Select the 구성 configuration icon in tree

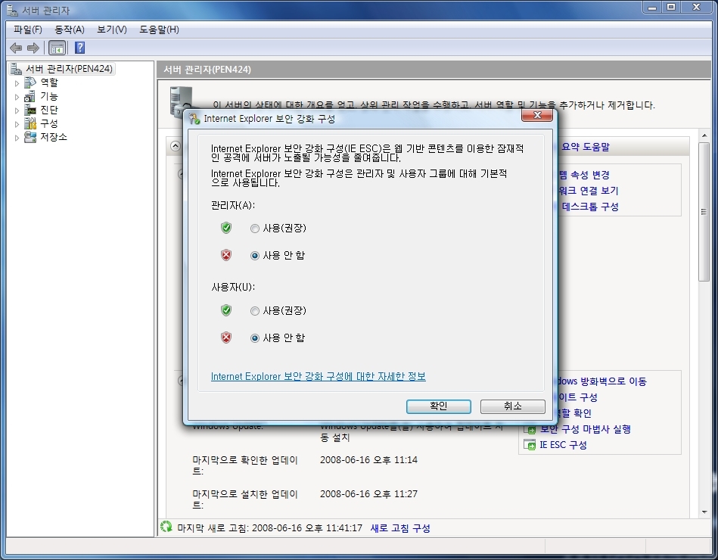coord(30,123)
